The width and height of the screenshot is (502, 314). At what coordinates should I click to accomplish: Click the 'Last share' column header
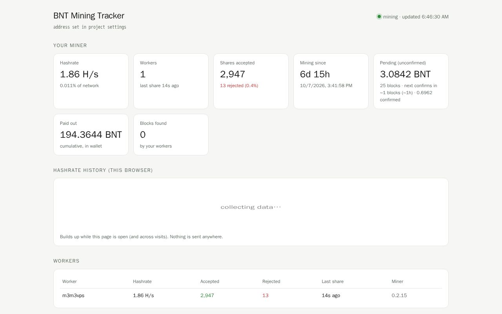pyautogui.click(x=333, y=281)
